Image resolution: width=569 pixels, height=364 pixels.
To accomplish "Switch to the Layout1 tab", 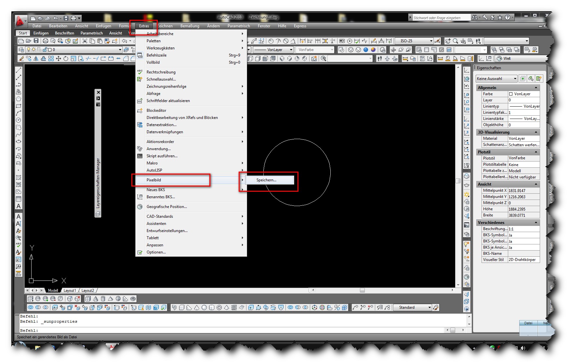I will point(70,291).
